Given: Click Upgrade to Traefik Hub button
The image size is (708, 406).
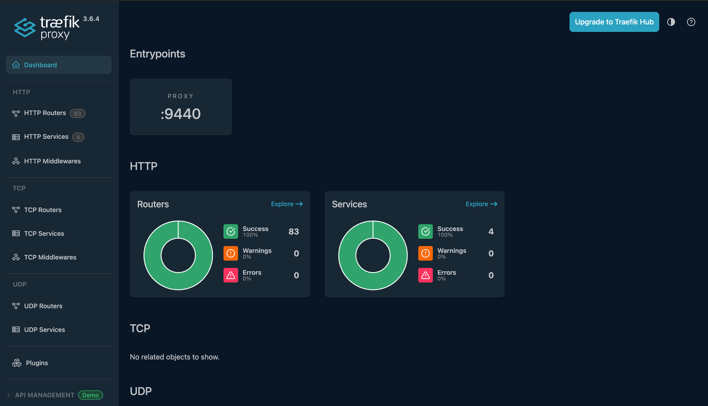Looking at the screenshot, I should click(614, 22).
